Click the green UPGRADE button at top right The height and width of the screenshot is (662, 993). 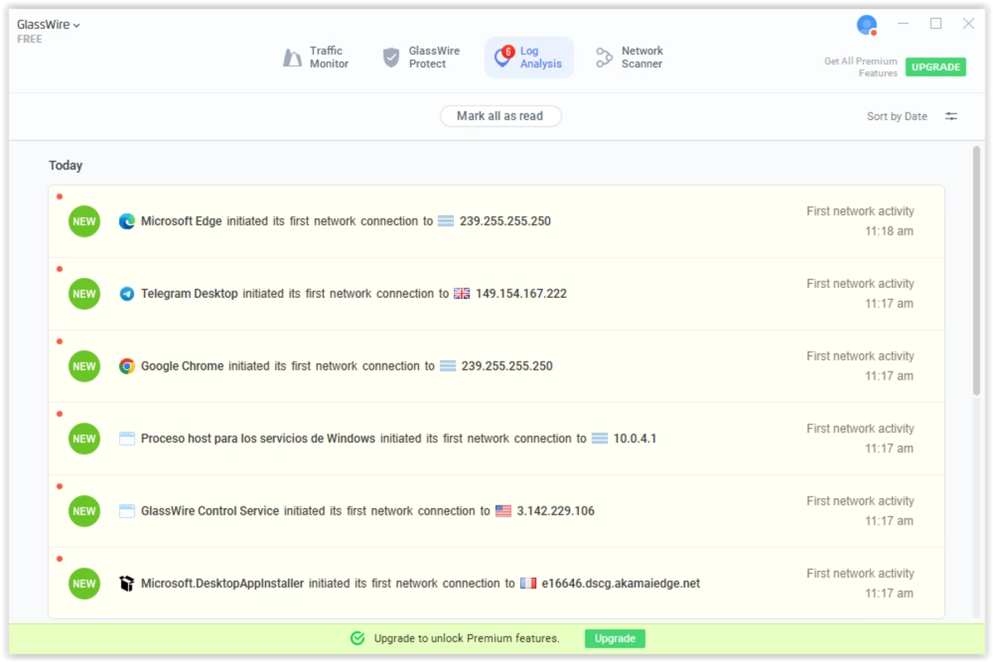(935, 67)
